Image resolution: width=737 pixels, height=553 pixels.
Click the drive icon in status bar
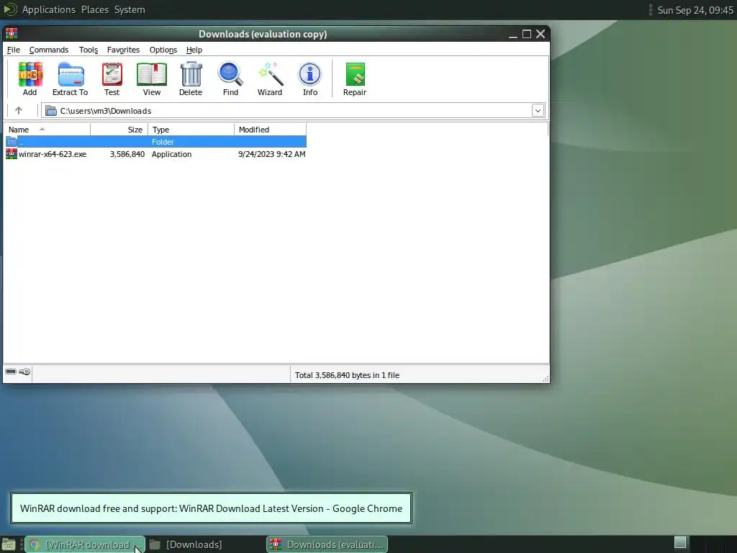click(x=11, y=372)
